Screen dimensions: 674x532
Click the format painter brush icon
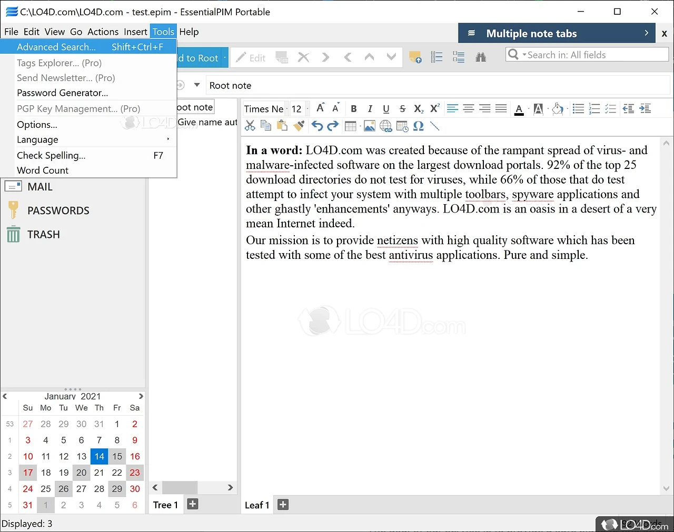pos(299,126)
